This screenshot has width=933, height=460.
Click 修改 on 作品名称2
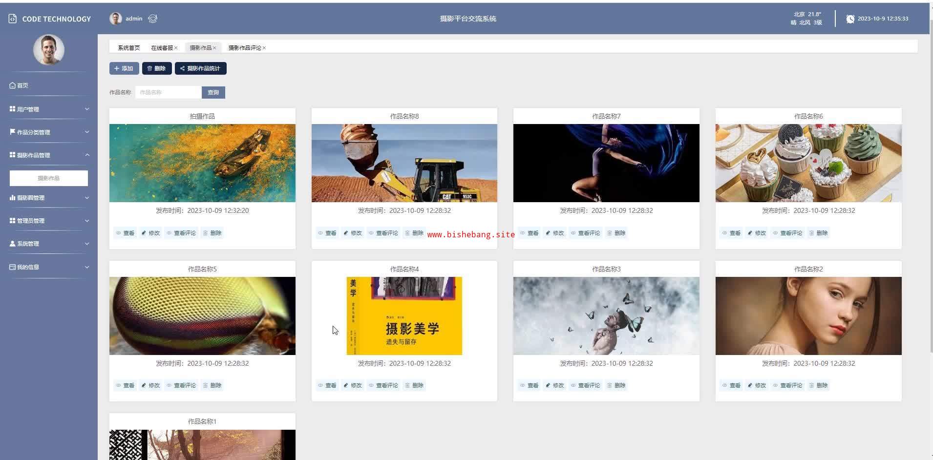click(x=757, y=385)
